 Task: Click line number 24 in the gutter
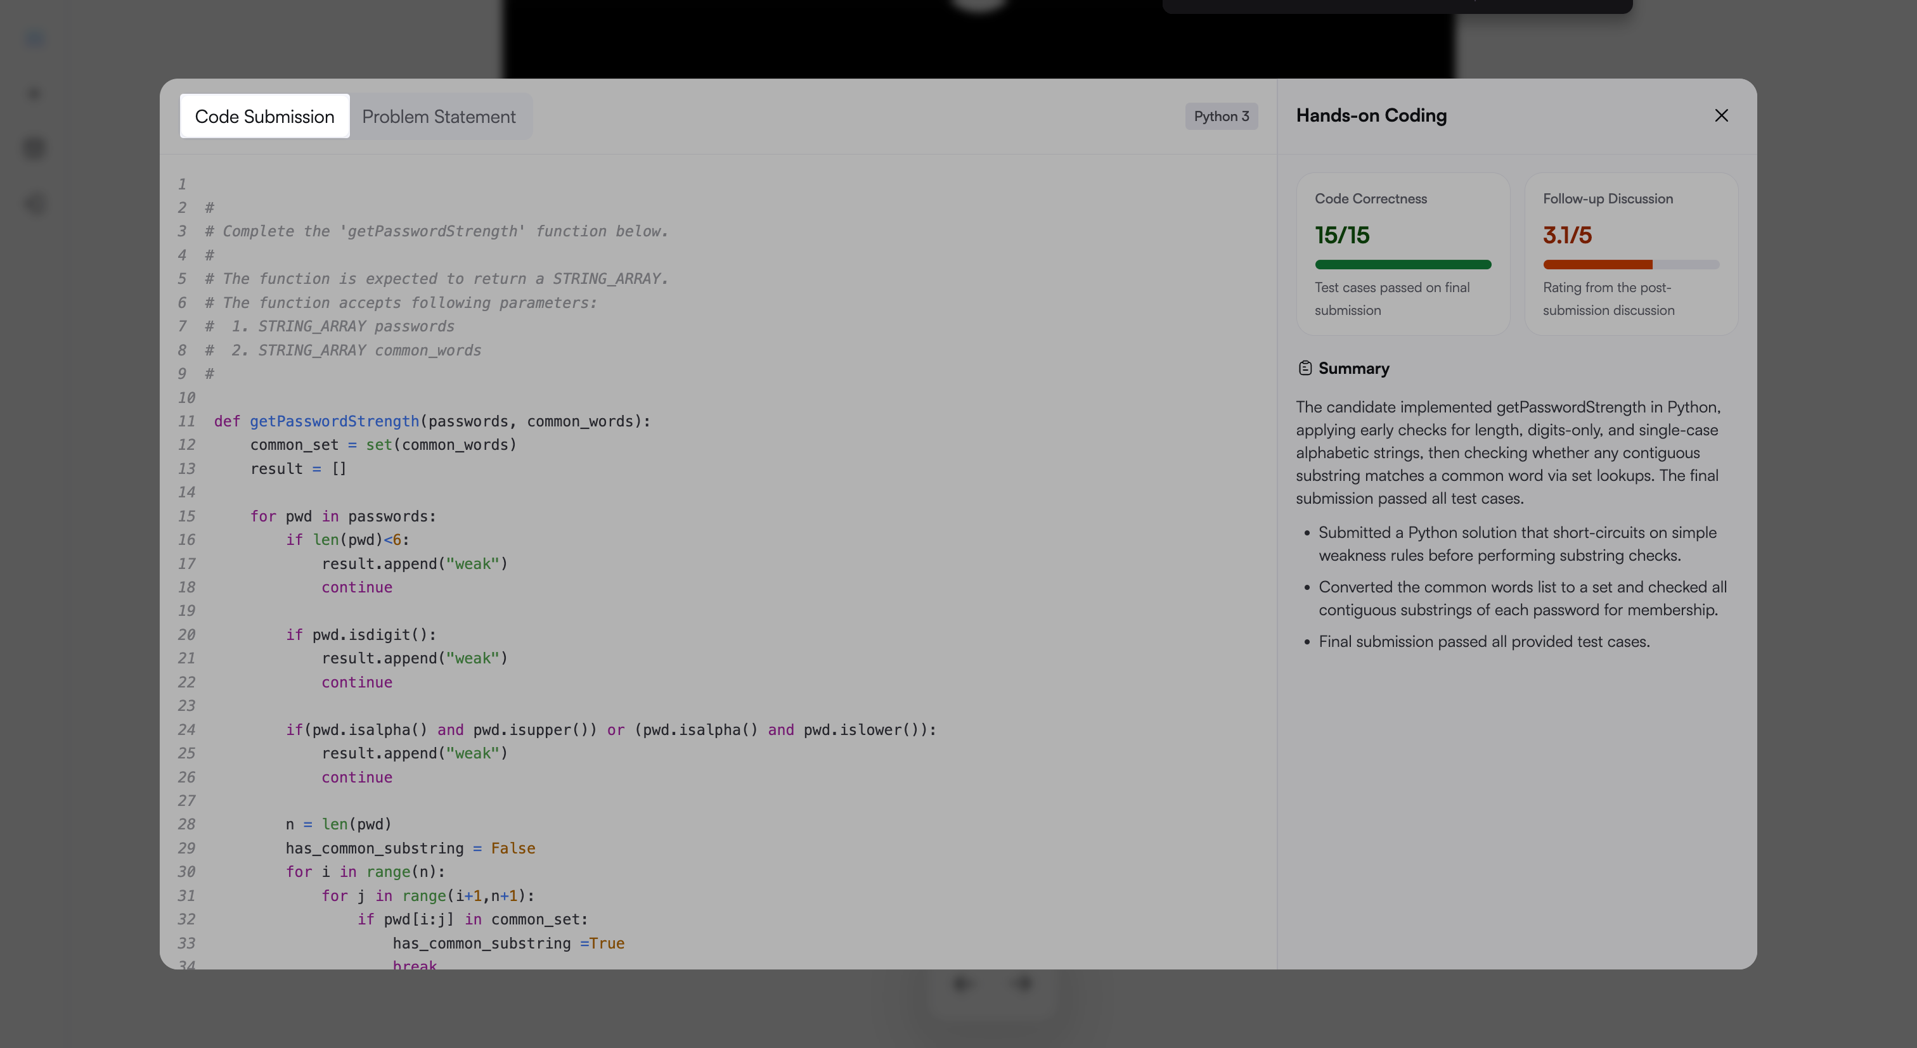[x=186, y=730]
